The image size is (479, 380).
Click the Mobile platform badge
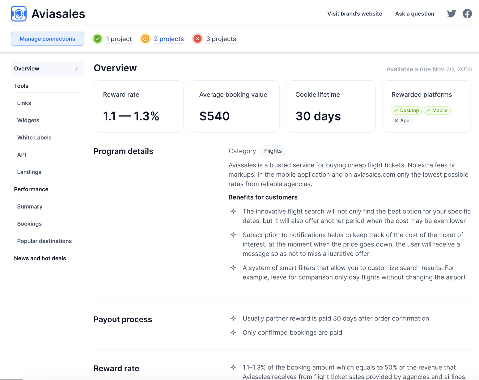[437, 110]
